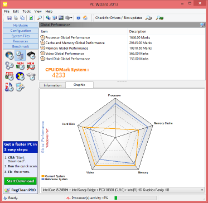Click the magnifier search toolbar icon

40,18
